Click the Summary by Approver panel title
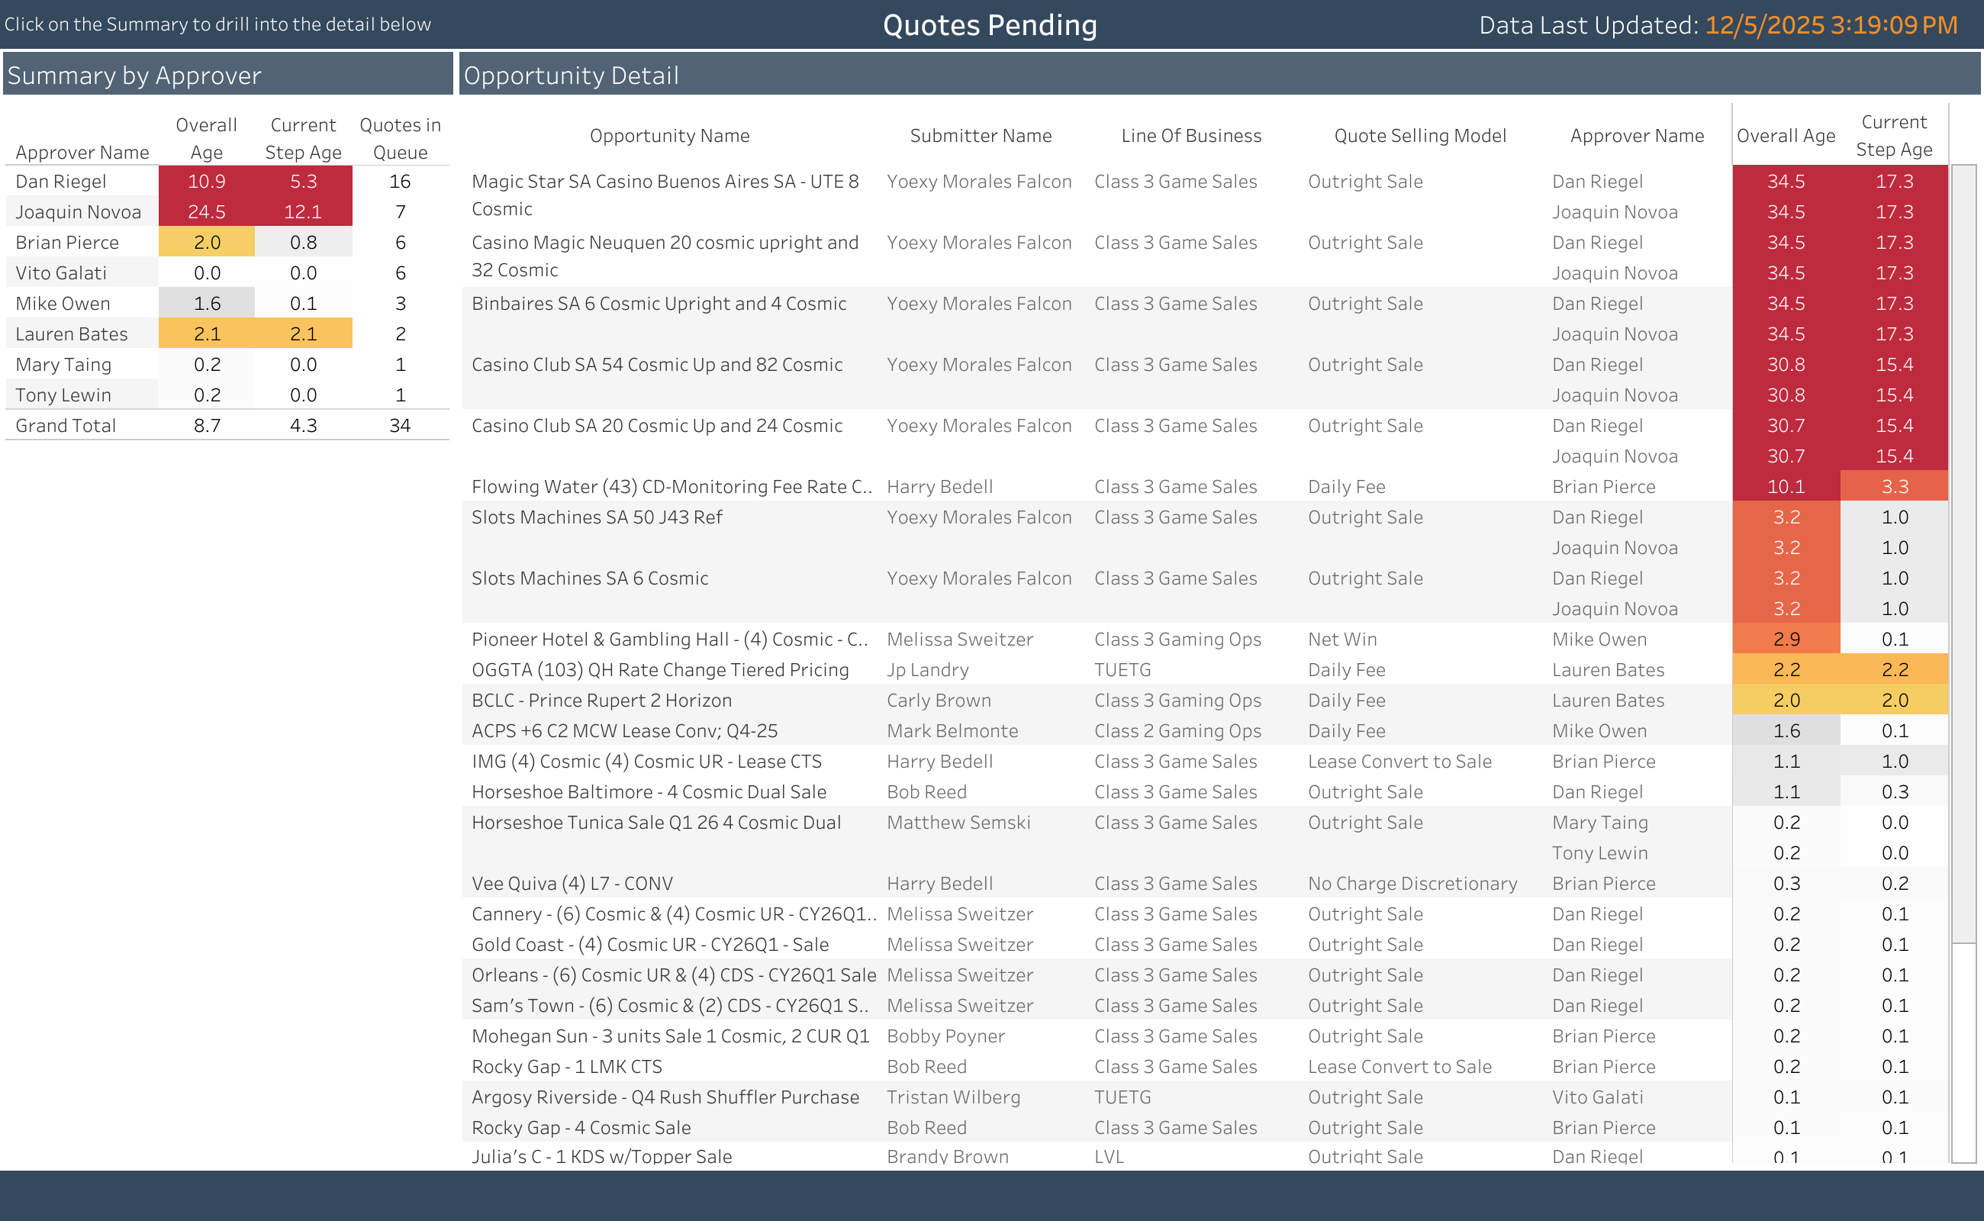Viewport: 1984px width, 1221px height. [x=134, y=75]
